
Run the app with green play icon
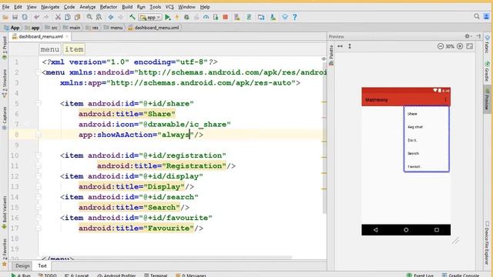tap(168, 17)
